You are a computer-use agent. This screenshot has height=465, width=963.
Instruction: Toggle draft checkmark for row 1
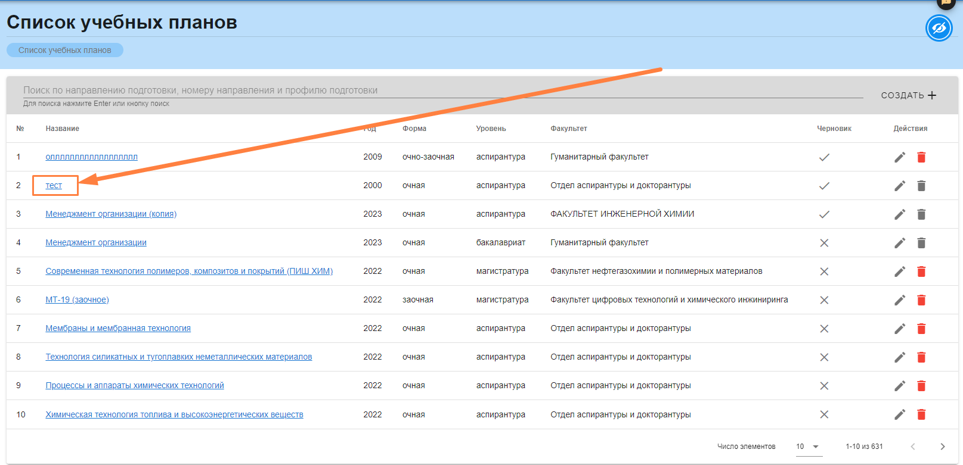coord(824,157)
